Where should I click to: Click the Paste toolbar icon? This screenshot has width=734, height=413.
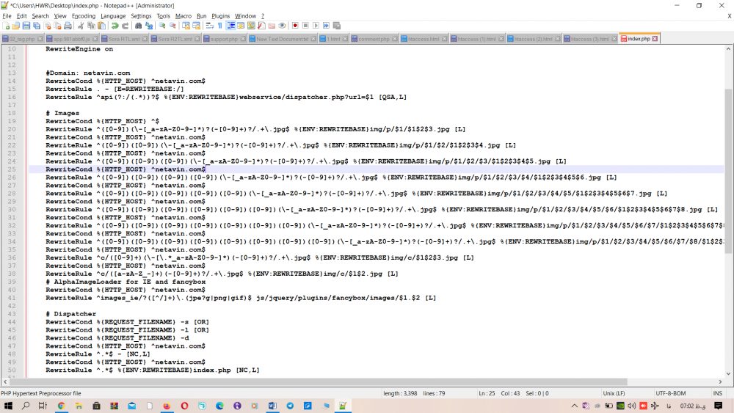pos(101,26)
